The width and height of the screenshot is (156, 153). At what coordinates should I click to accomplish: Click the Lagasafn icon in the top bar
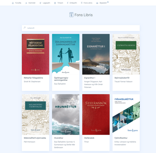tap(40, 3)
